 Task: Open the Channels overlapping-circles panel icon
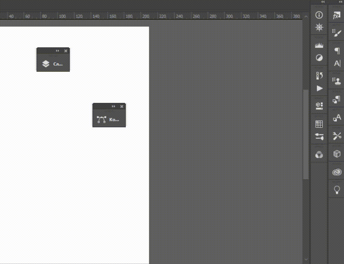319,155
